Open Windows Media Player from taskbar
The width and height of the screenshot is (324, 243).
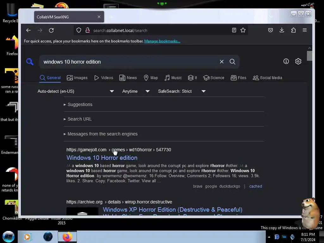pos(27,237)
